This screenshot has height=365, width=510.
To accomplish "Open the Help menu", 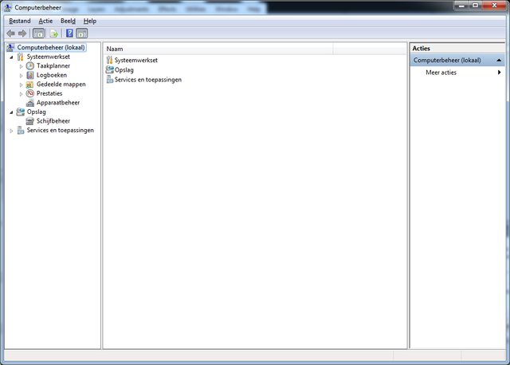I will [x=90, y=22].
